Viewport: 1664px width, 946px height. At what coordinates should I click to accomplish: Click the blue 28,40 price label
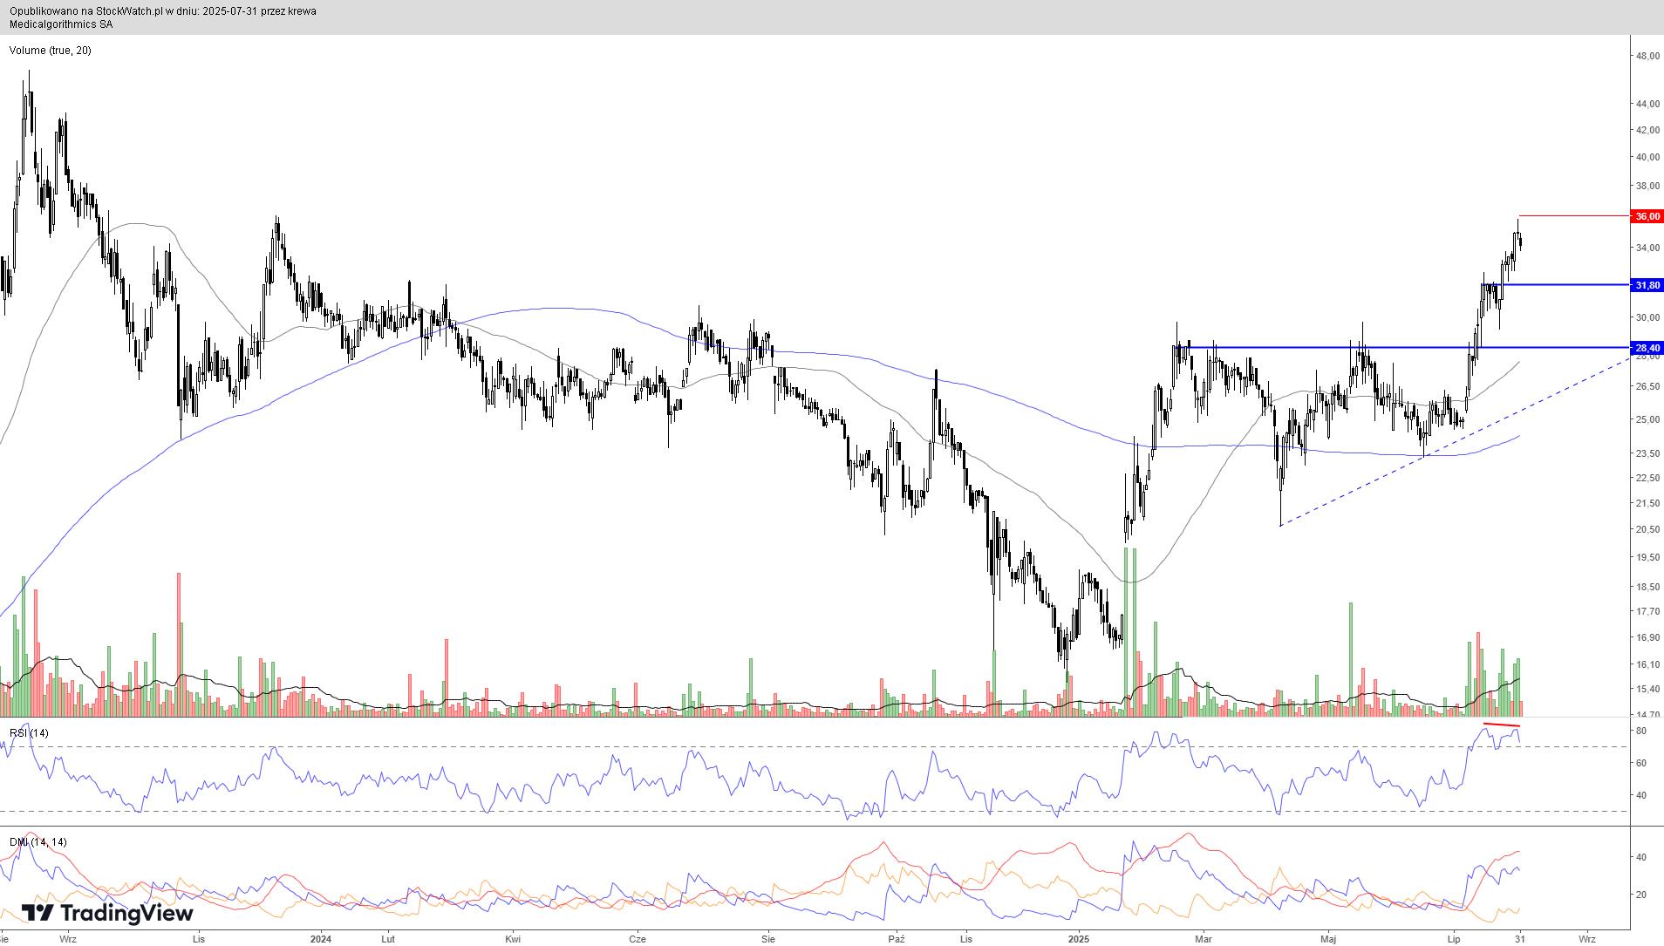[x=1647, y=348]
